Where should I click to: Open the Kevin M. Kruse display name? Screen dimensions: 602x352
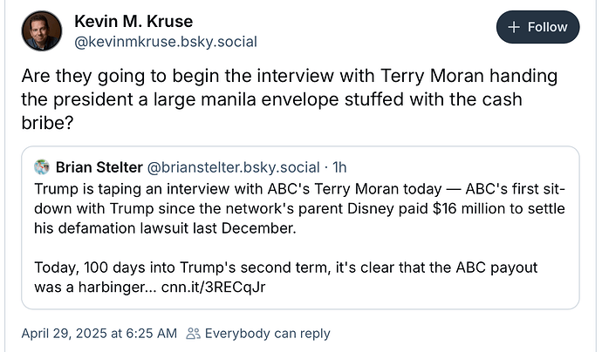tap(133, 21)
